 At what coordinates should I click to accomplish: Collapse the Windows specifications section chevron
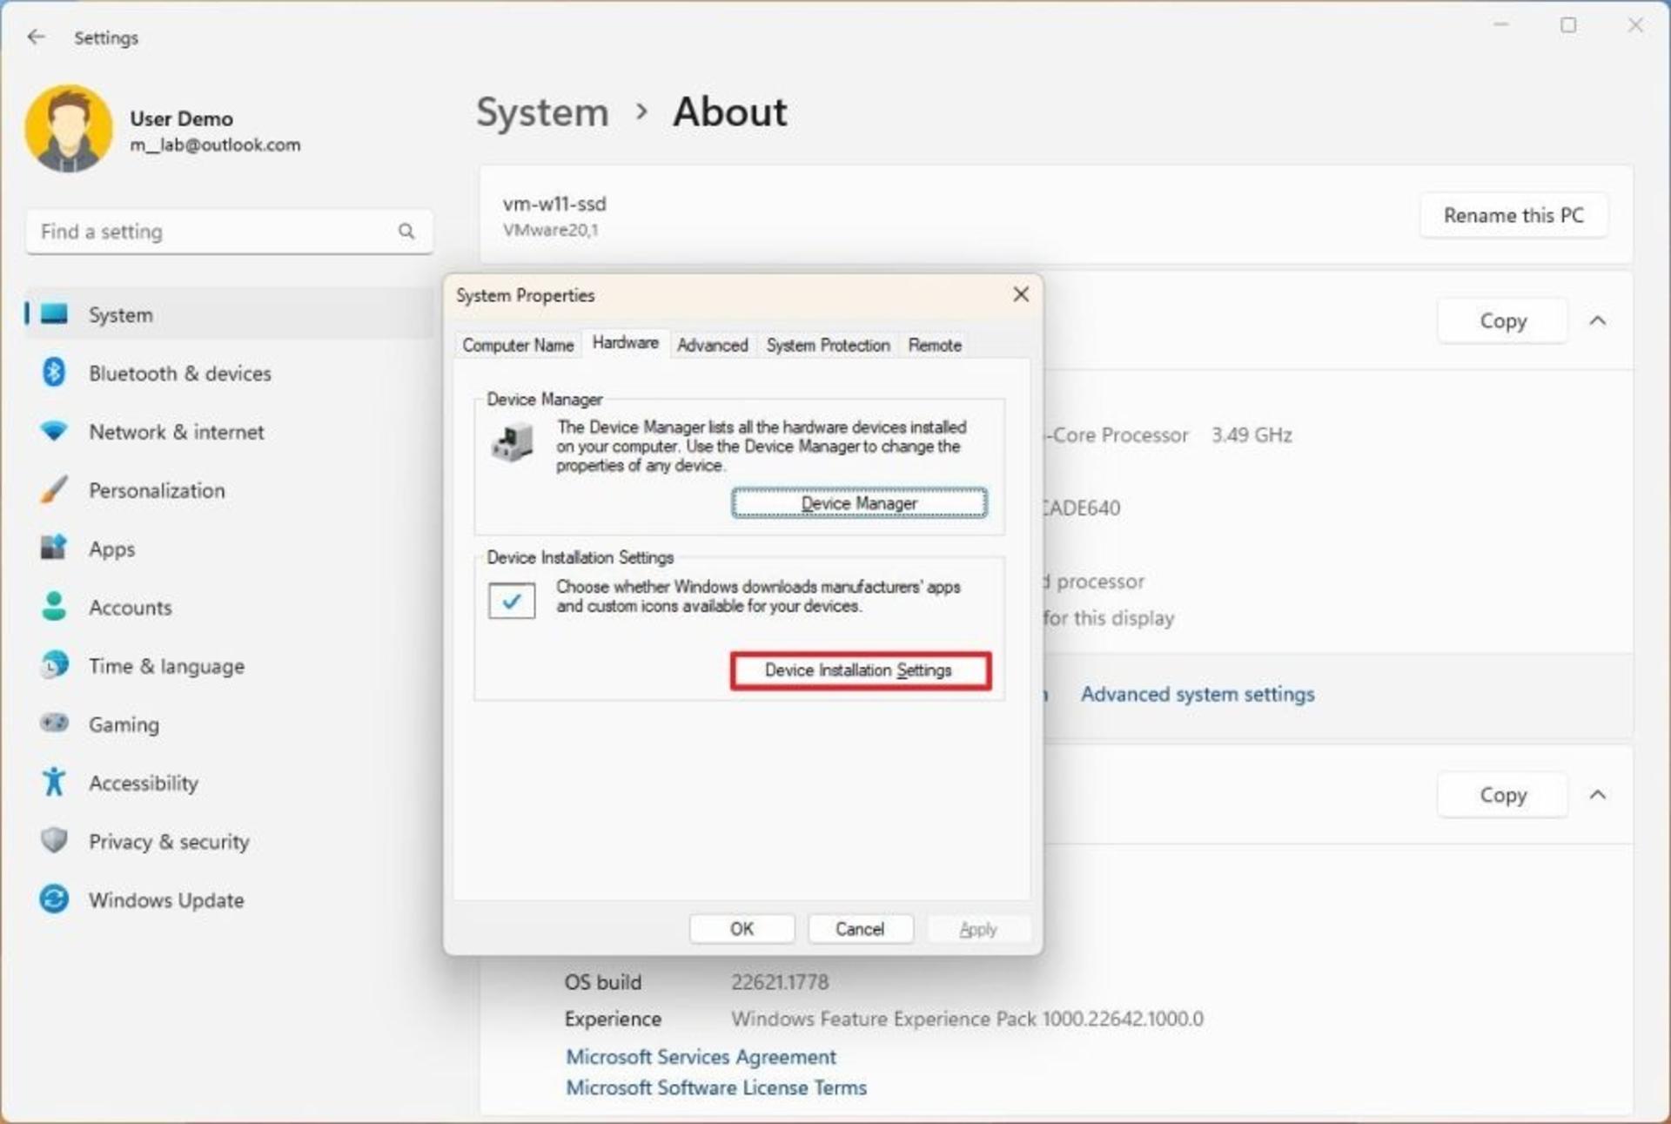(x=1598, y=795)
